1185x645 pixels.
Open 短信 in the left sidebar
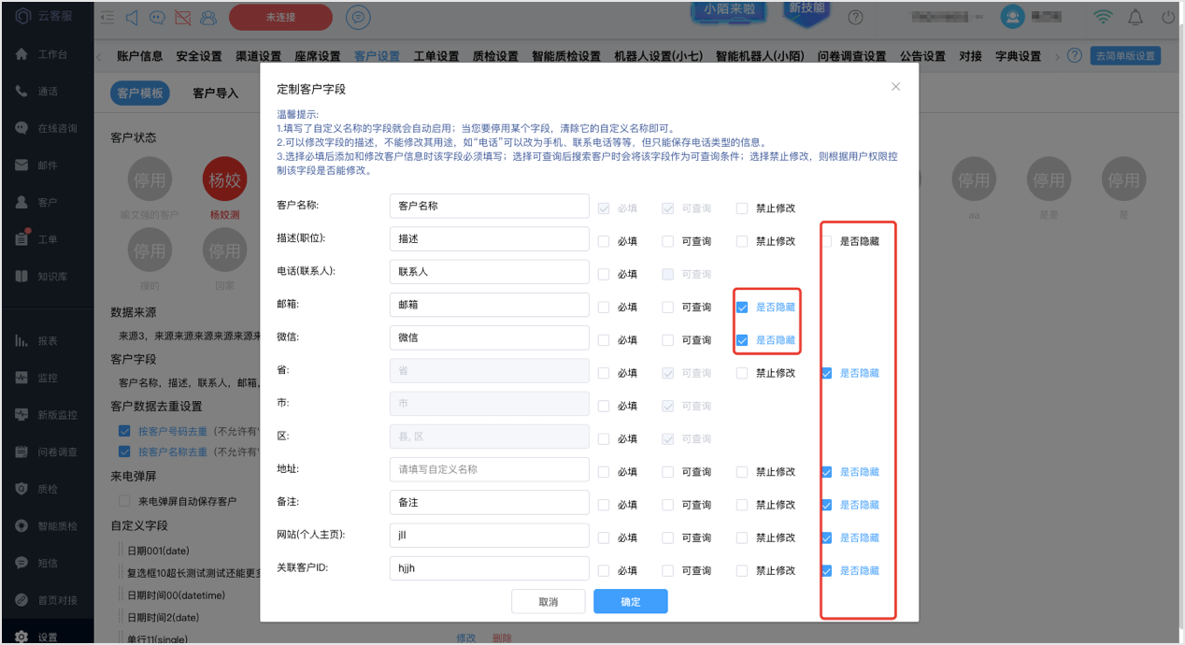coord(47,563)
